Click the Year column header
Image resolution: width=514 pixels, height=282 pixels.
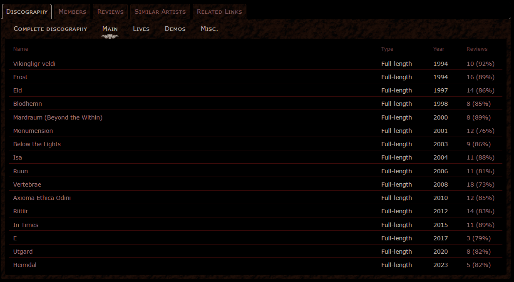pyautogui.click(x=439, y=49)
